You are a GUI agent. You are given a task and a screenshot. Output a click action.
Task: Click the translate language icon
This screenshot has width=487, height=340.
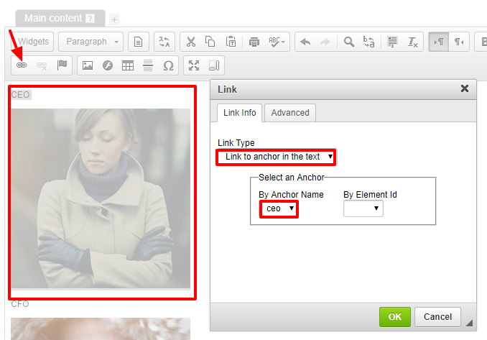(164, 42)
